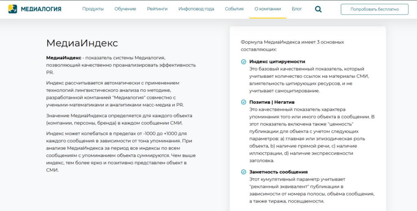
Task: Open the События menu item
Action: [x=234, y=9]
